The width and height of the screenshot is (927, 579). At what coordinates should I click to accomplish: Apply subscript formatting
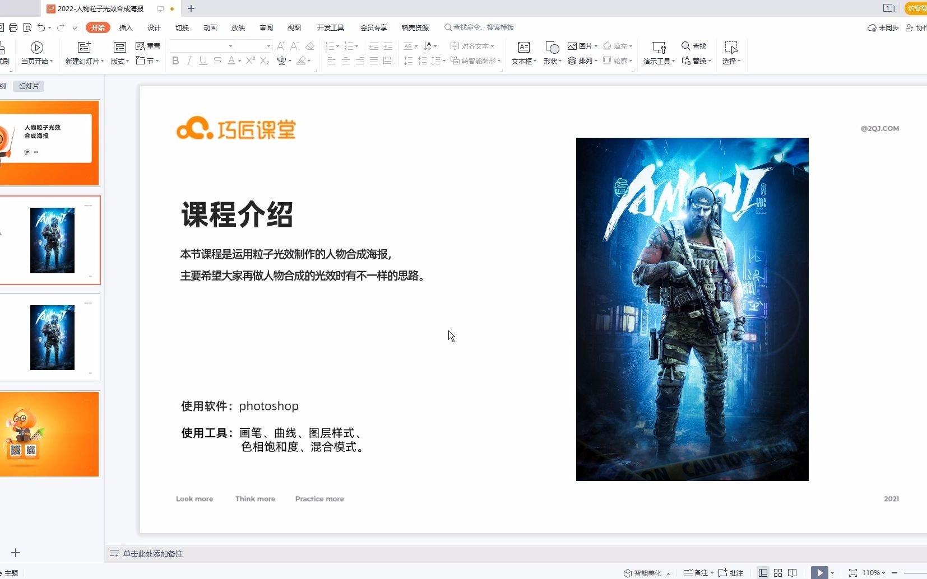(265, 60)
